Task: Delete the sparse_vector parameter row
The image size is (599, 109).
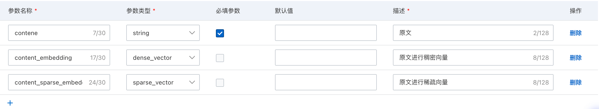Action: (x=576, y=83)
